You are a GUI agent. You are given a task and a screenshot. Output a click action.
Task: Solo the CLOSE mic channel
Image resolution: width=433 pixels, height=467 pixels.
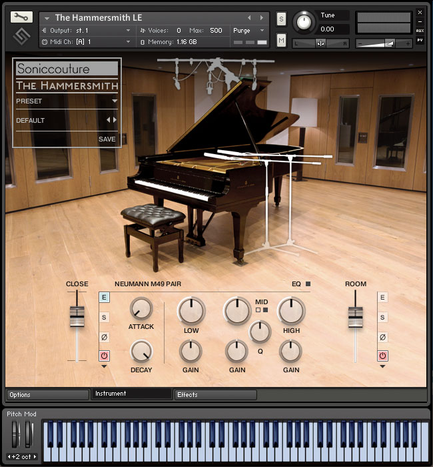pyautogui.click(x=104, y=317)
